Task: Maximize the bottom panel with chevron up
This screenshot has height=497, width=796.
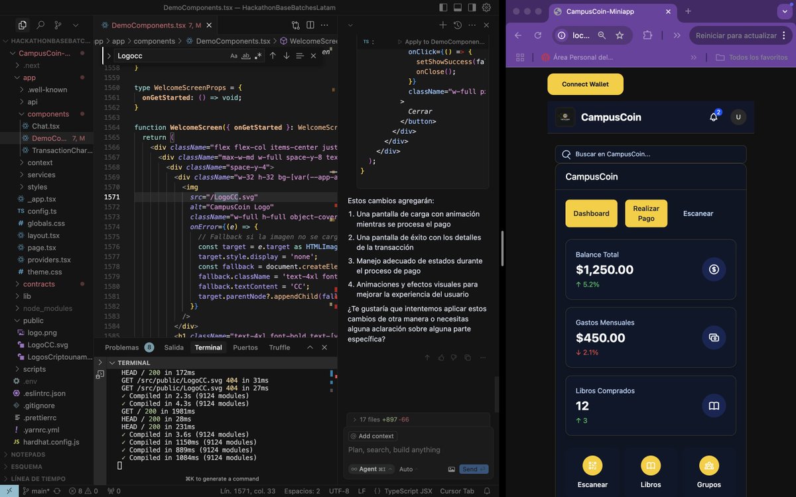Action: (310, 347)
